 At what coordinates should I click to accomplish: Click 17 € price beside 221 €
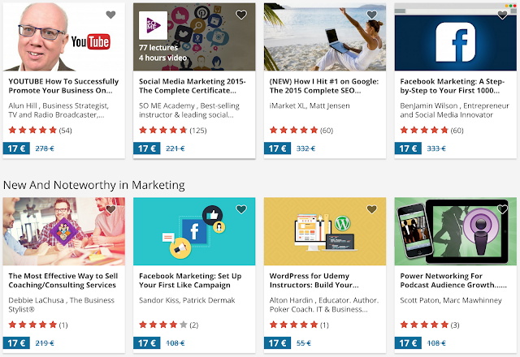pyautogui.click(x=147, y=148)
